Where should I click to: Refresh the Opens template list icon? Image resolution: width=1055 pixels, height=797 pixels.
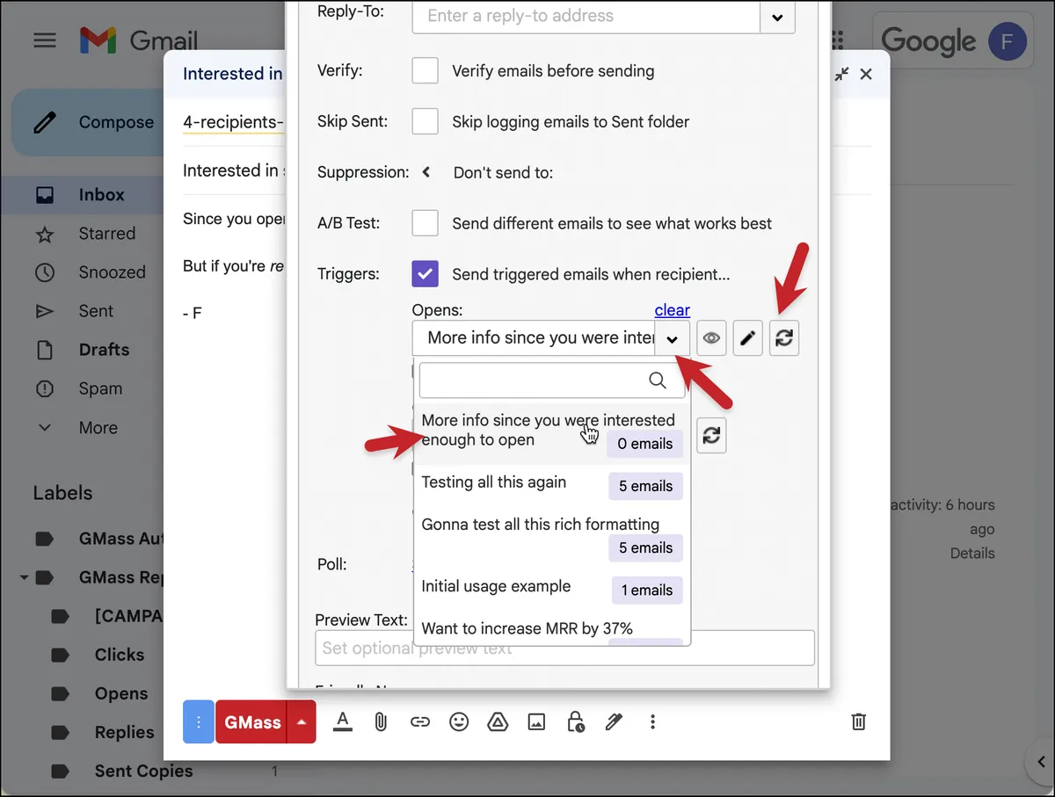pos(784,338)
